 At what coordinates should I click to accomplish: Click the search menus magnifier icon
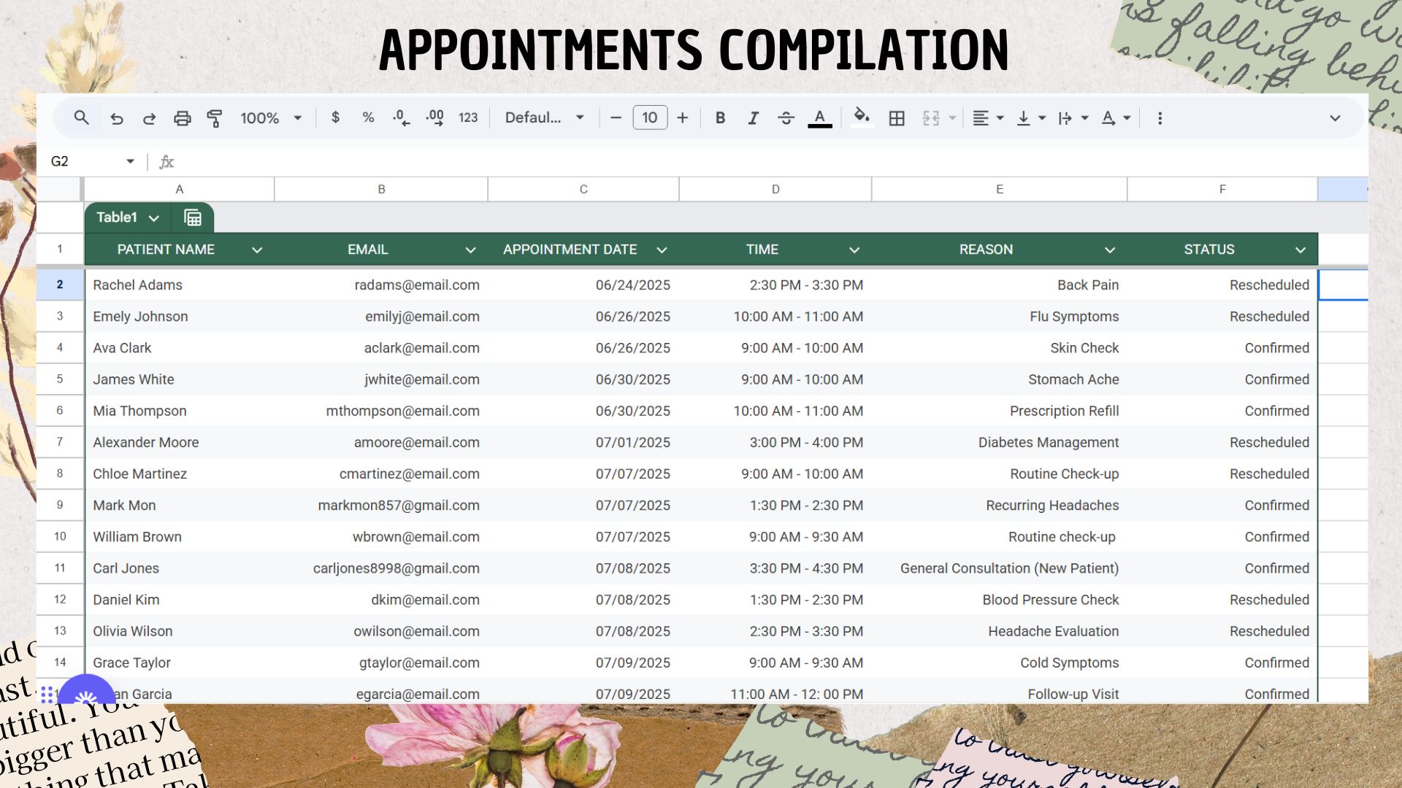pos(81,117)
